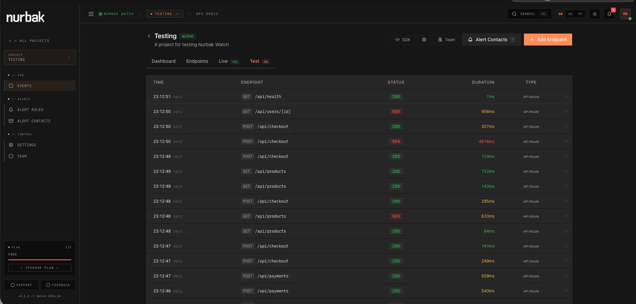636x304 pixels.
Task: Open Team in sidebar
Action: point(40,156)
